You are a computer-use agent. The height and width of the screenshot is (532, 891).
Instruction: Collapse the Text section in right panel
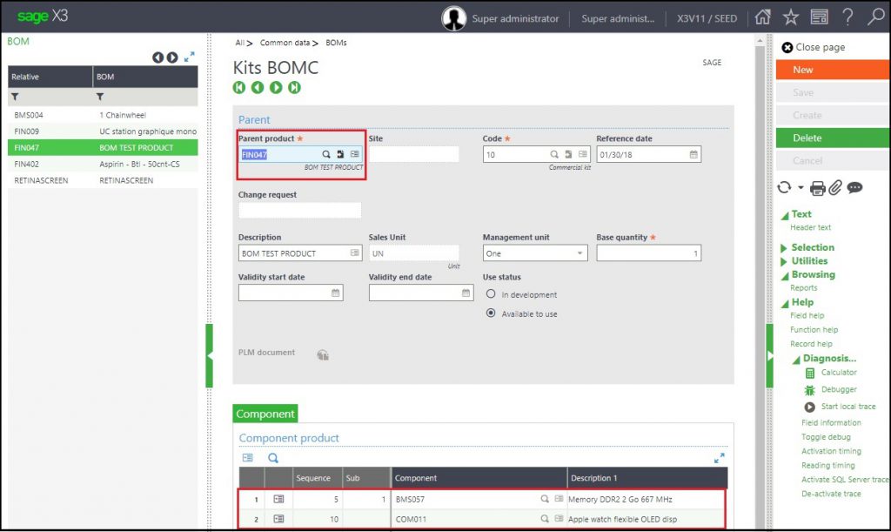(x=785, y=215)
